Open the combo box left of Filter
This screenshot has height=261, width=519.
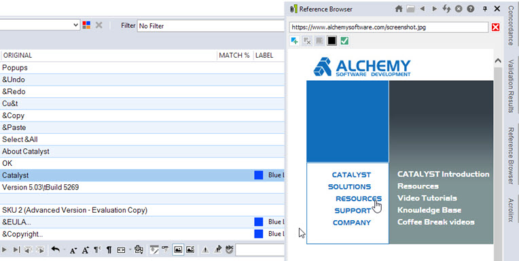(39, 25)
